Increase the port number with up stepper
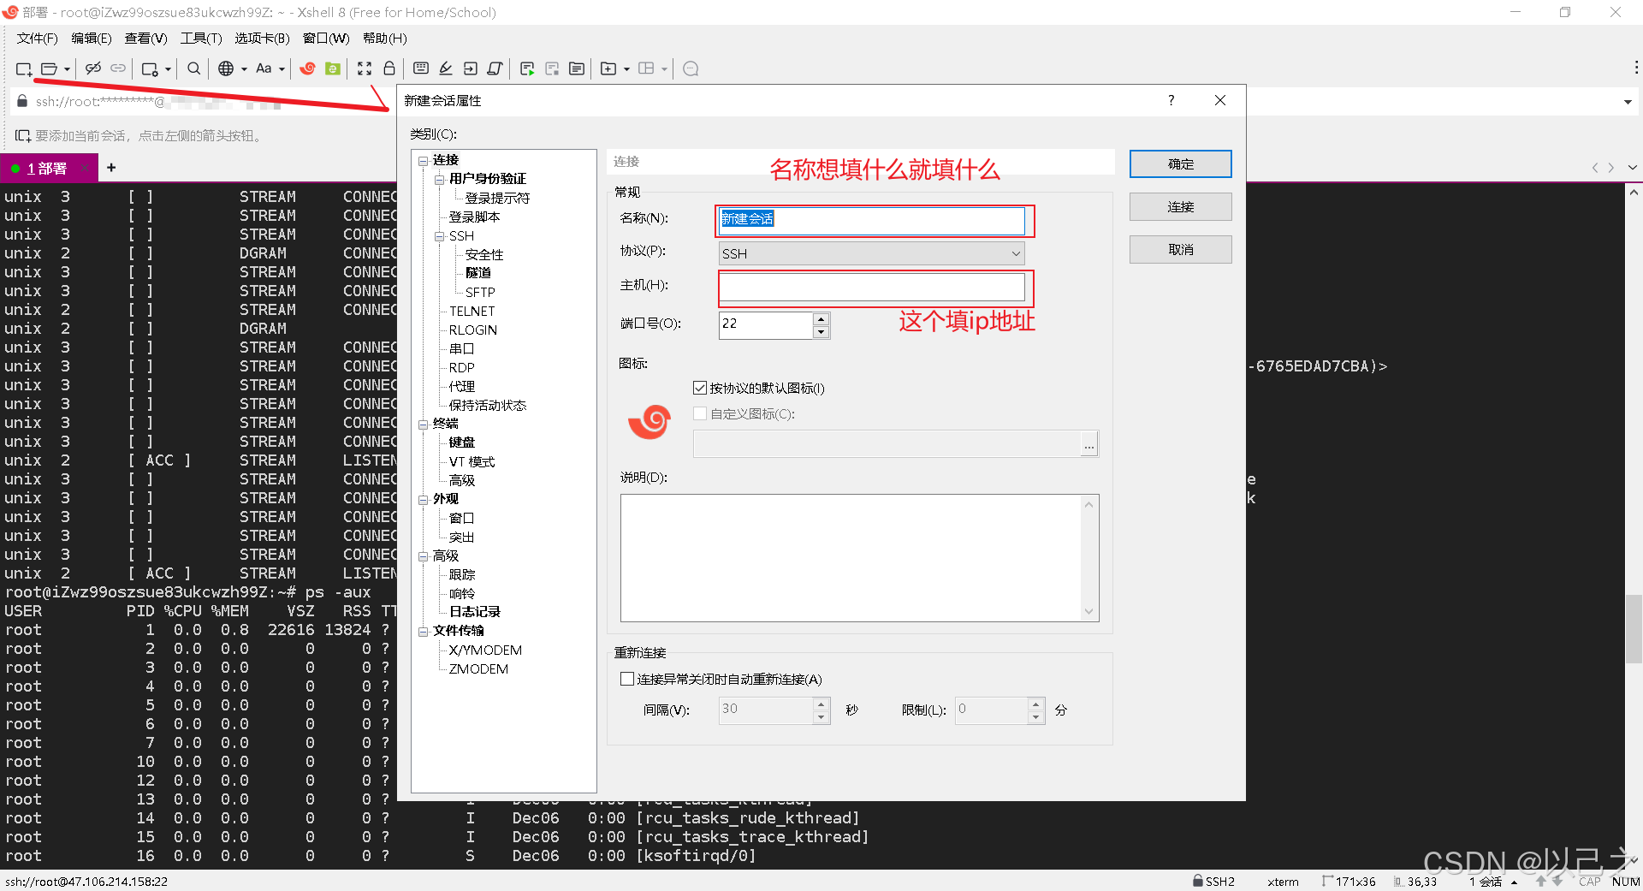Image resolution: width=1643 pixels, height=891 pixels. click(x=821, y=318)
